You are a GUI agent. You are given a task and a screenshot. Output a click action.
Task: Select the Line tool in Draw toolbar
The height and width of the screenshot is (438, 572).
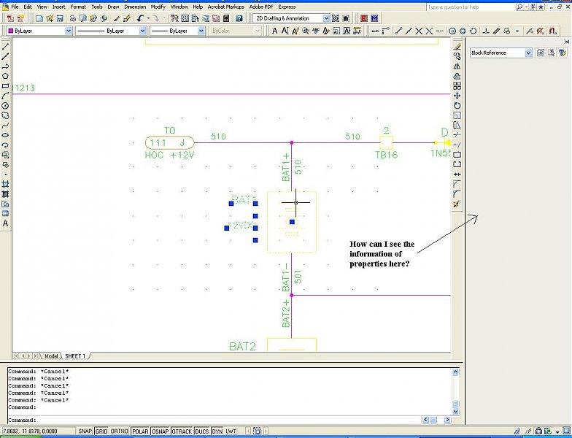[x=5, y=47]
